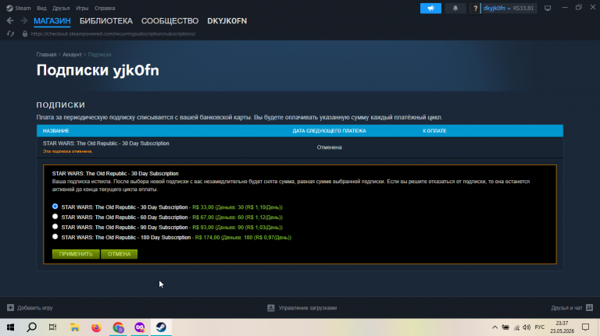This screenshot has height=336, width=600.
Task: Click the checkout URL address bar
Action: point(112,34)
